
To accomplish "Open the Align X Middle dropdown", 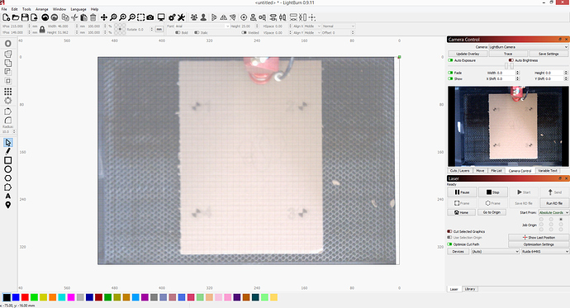I will tap(312, 26).
